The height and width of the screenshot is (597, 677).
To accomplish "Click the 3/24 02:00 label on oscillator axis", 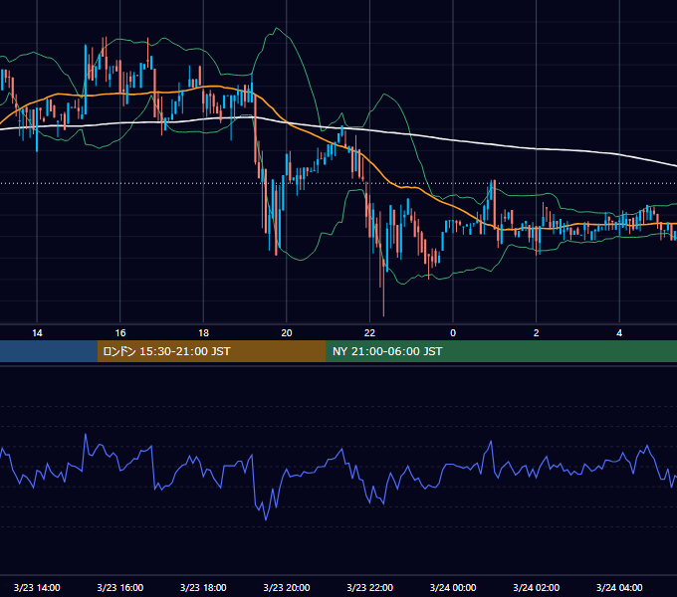I will click(x=536, y=587).
